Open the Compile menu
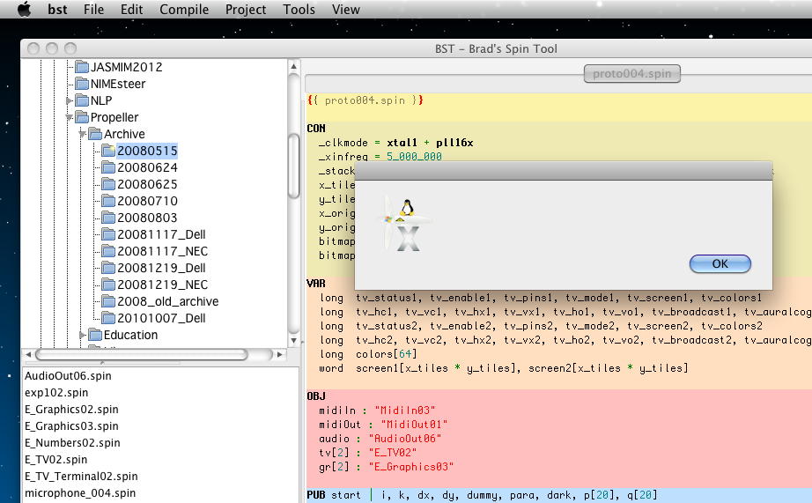Image resolution: width=812 pixels, height=503 pixels. click(184, 10)
